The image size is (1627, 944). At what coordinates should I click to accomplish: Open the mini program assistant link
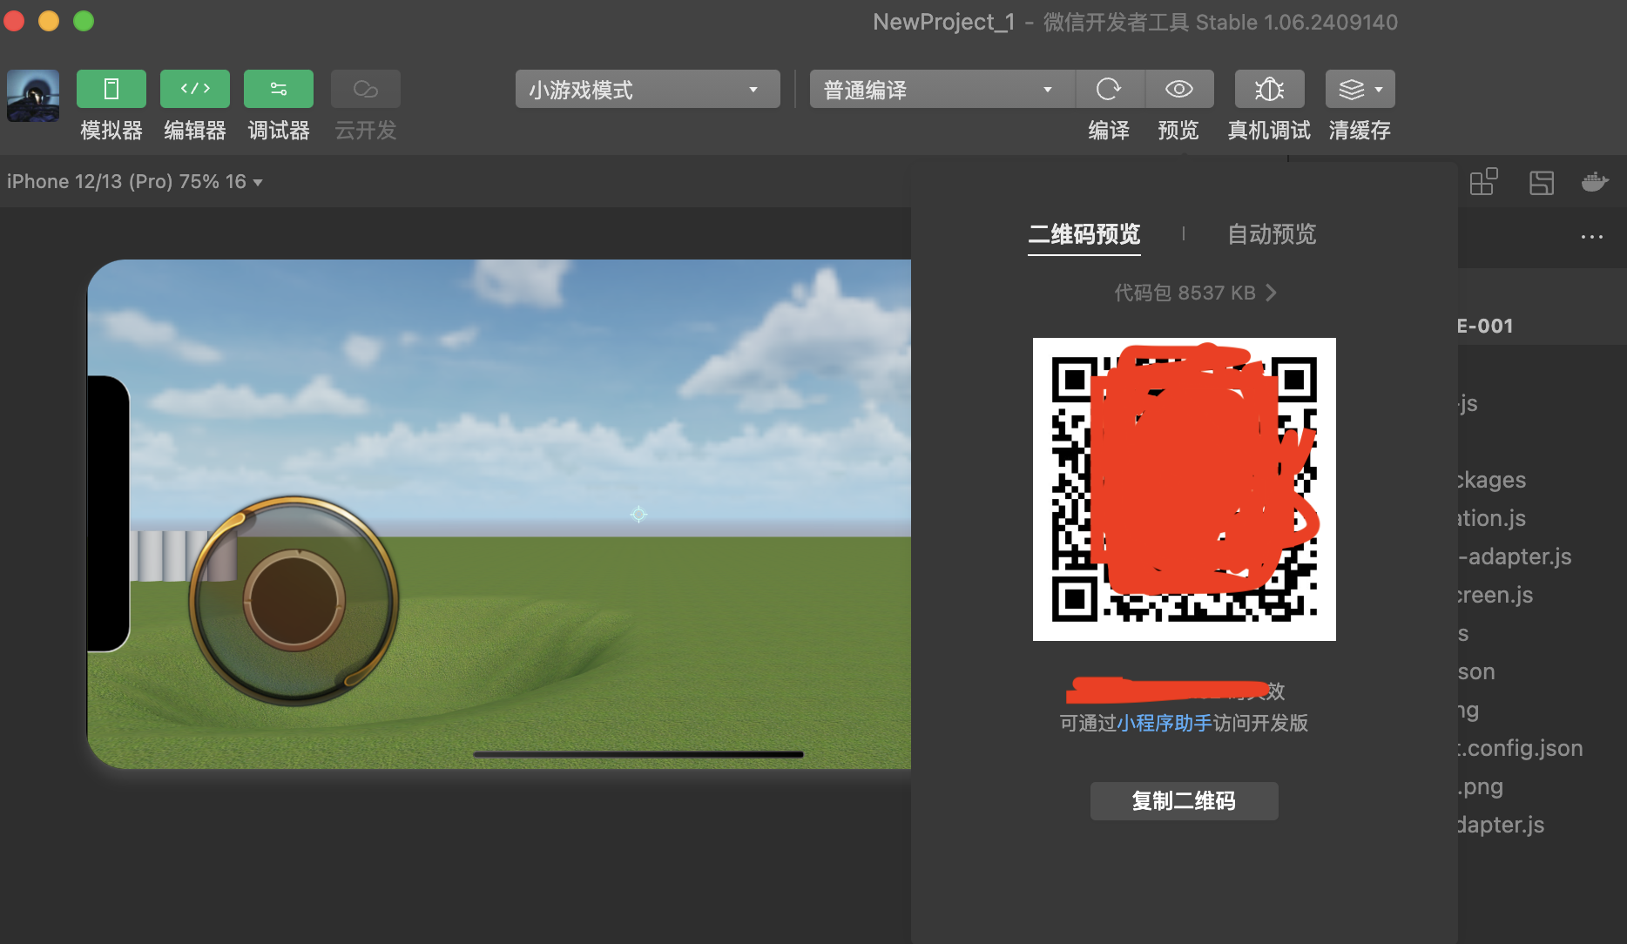1164,723
